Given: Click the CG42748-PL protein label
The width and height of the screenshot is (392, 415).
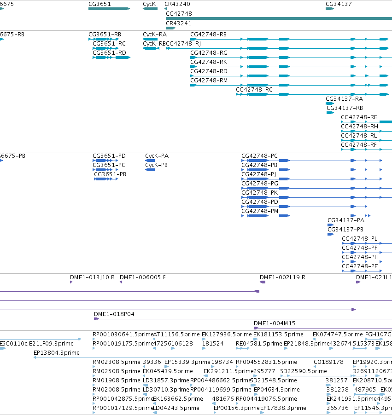Looking at the screenshot, I should click(360, 239).
